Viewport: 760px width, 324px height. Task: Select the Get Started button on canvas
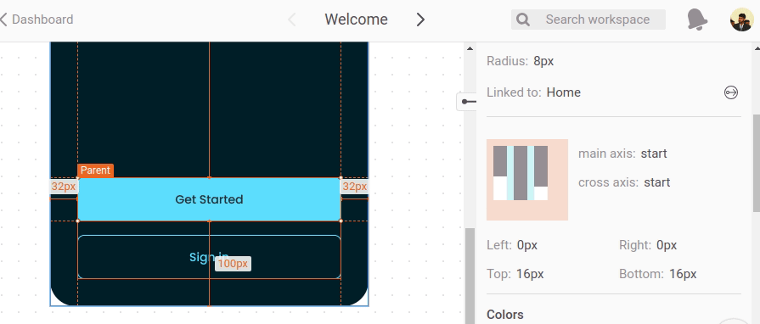[x=209, y=199]
